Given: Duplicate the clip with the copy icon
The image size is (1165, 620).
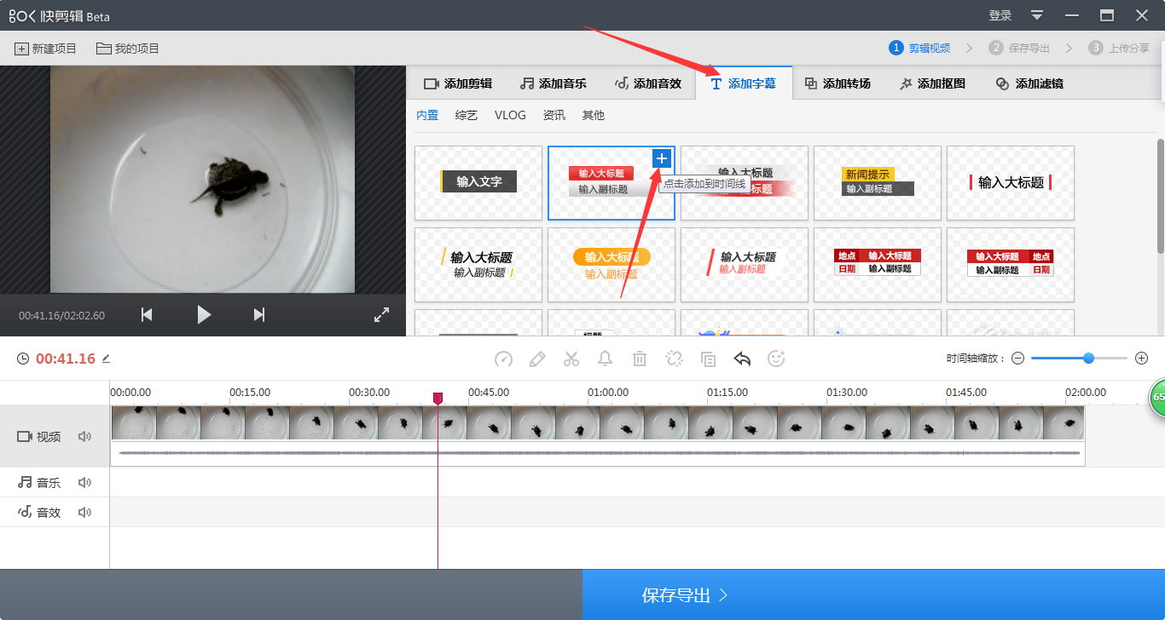Looking at the screenshot, I should pyautogui.click(x=708, y=359).
